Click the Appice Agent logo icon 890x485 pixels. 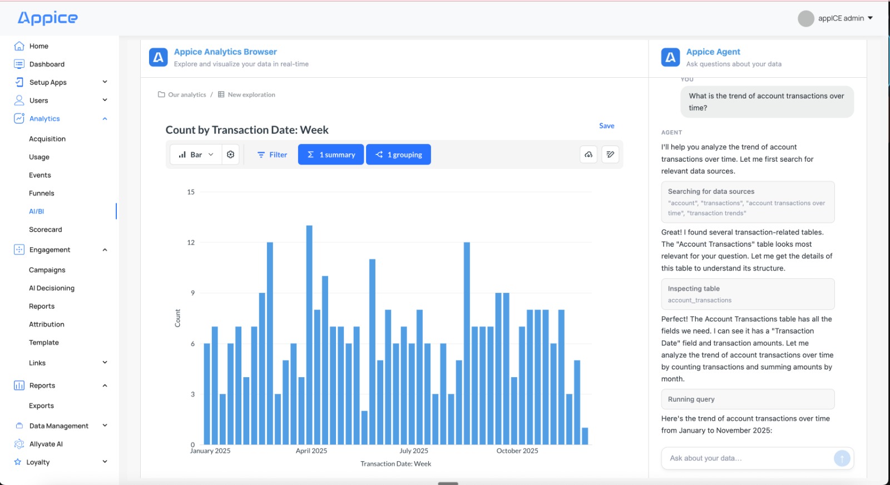pyautogui.click(x=670, y=57)
